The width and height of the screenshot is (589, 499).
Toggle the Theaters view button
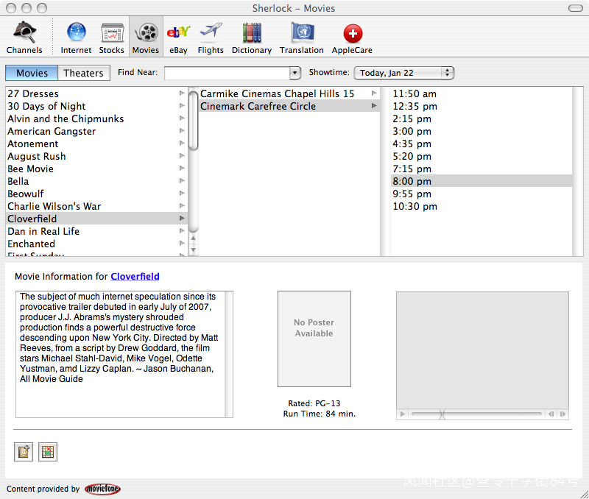click(x=83, y=73)
